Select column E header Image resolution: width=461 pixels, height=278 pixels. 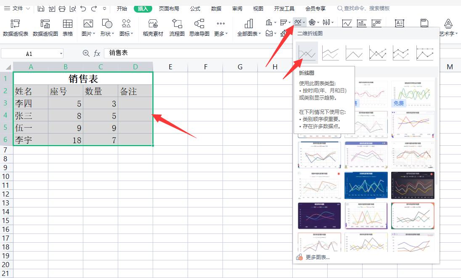click(170, 67)
